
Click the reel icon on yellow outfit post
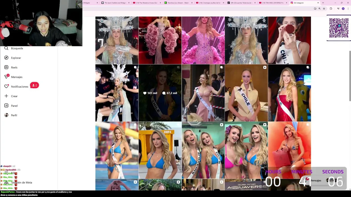tap(265, 67)
